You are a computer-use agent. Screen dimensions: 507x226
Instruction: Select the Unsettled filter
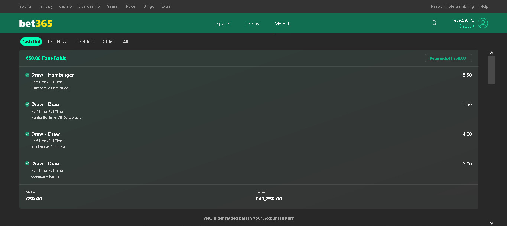point(84,42)
